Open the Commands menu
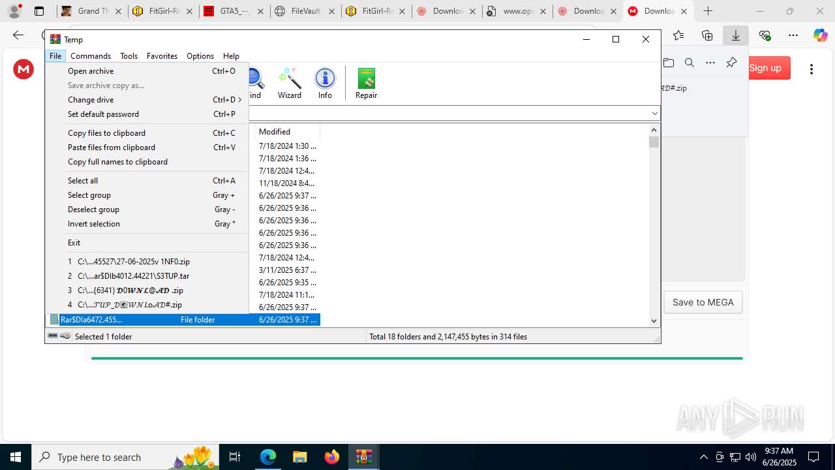 click(91, 56)
